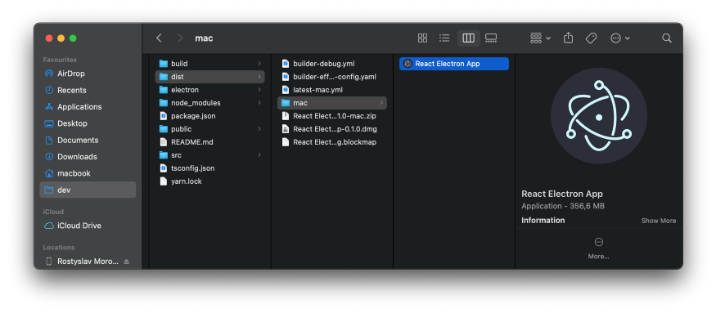The width and height of the screenshot is (716, 313).
Task: Select the src folder
Action: tap(210, 155)
